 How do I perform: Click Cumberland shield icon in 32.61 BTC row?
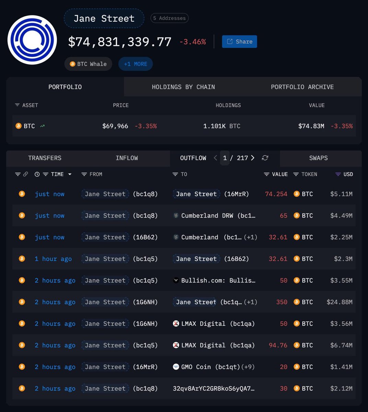176,237
